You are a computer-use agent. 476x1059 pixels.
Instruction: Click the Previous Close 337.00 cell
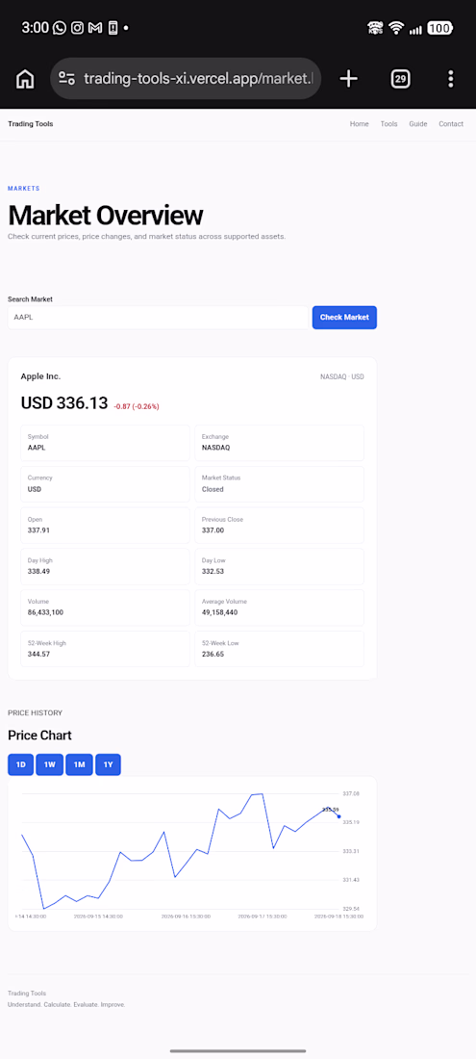279,525
